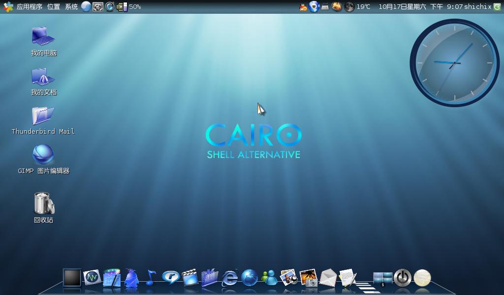This screenshot has width=504, height=295.
Task: Click the round camera lens panel icon
Action: point(110,6)
